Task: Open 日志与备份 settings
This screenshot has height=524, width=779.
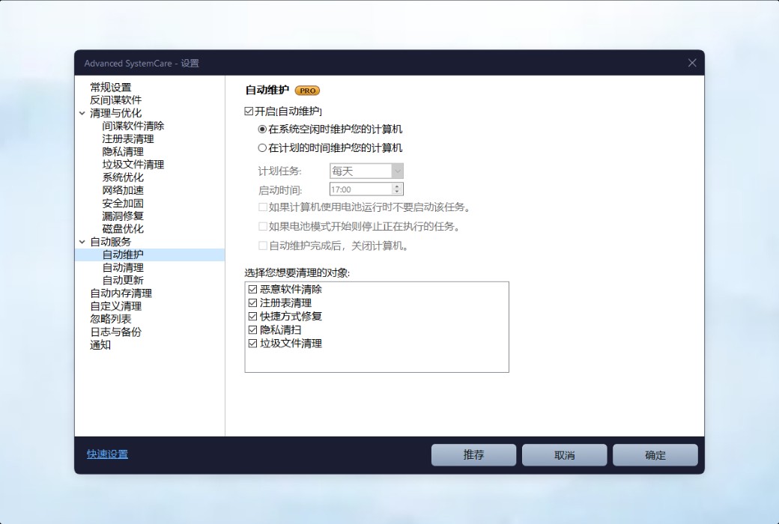Action: (x=116, y=332)
